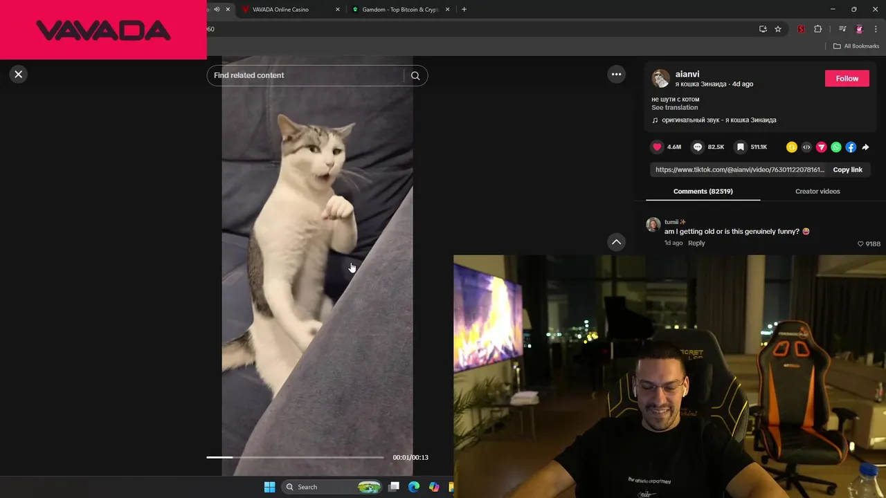Viewport: 886px width, 498px height.
Task: Open the red S extension
Action: 801,29
